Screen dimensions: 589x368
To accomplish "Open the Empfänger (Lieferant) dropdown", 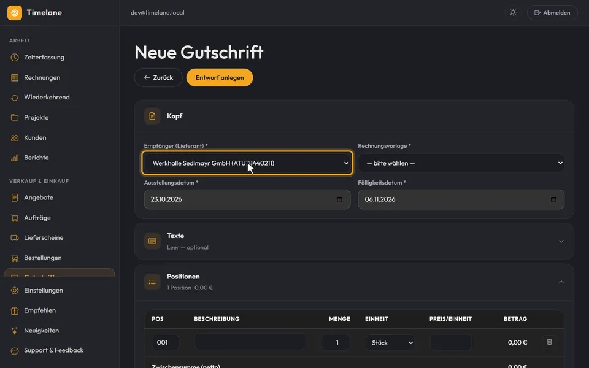I will pyautogui.click(x=247, y=163).
